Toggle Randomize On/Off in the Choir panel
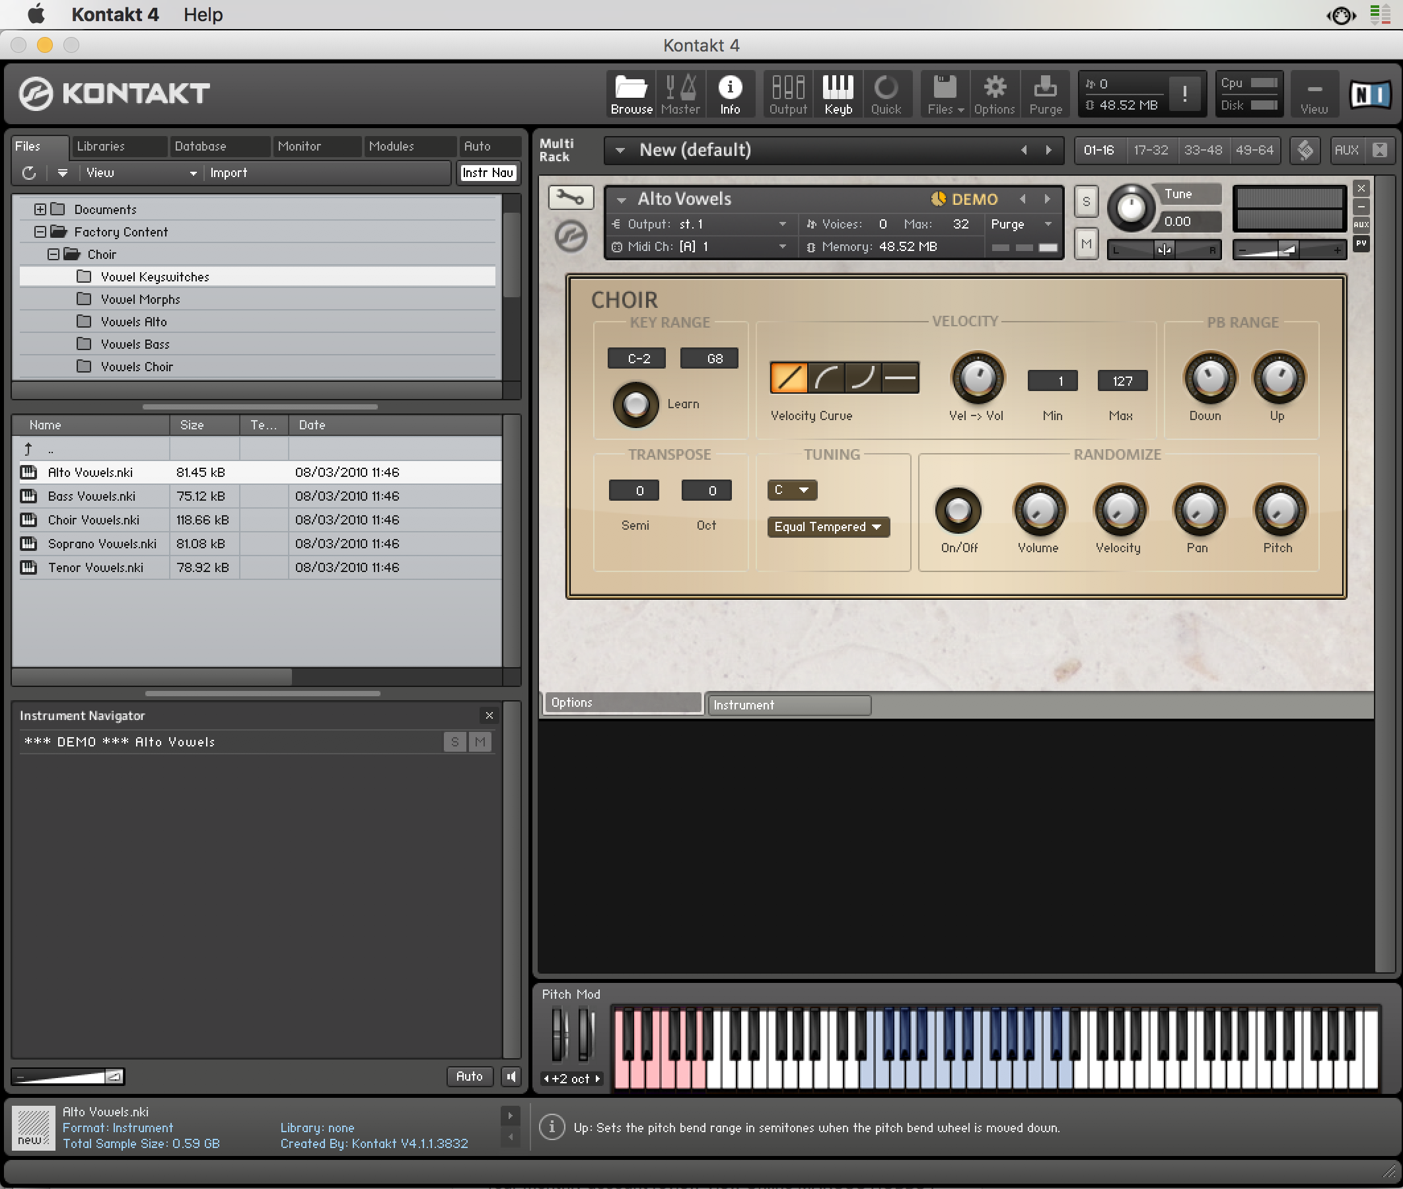Viewport: 1403px width, 1189px height. (959, 513)
